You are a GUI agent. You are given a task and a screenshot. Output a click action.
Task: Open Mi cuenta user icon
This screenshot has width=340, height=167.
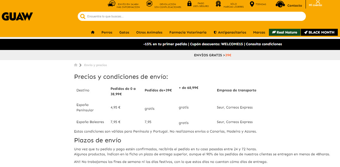tap(318, 2)
